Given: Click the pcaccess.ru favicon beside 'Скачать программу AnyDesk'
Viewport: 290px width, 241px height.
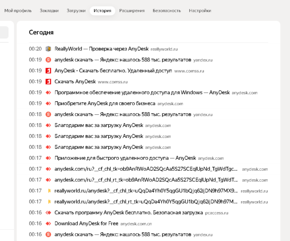Looking at the screenshot, I should click(48, 213).
